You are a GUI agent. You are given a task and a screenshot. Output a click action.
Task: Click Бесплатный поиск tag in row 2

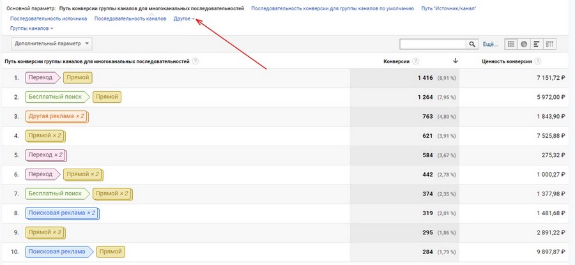click(x=57, y=97)
